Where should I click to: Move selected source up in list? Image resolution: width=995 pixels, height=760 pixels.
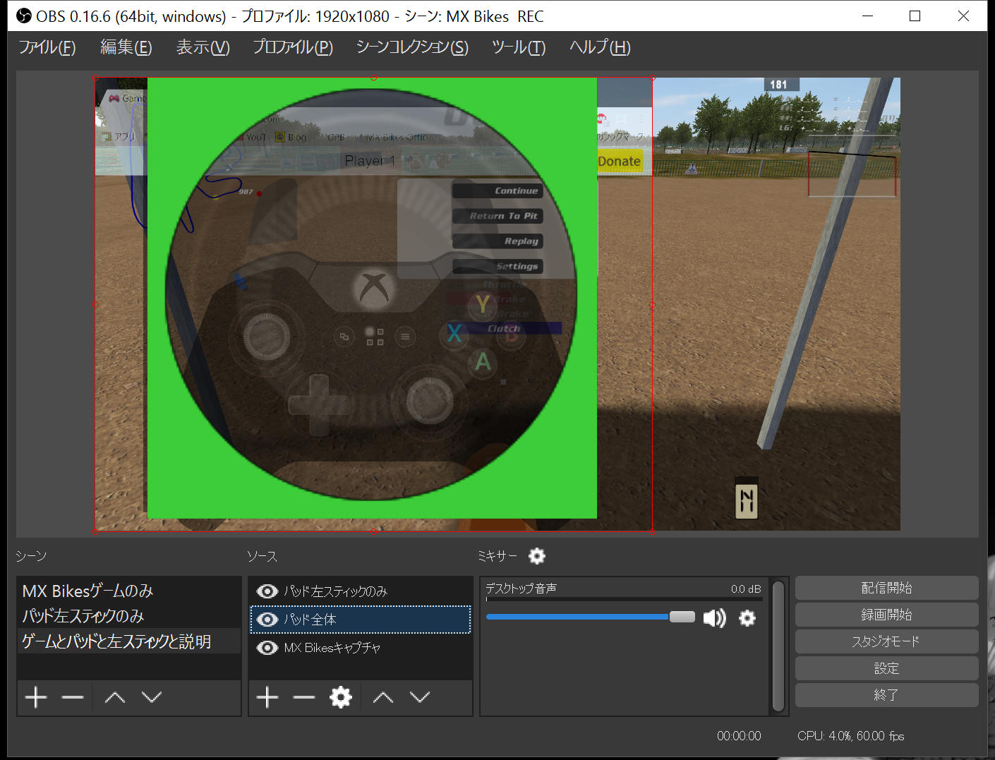coord(383,697)
